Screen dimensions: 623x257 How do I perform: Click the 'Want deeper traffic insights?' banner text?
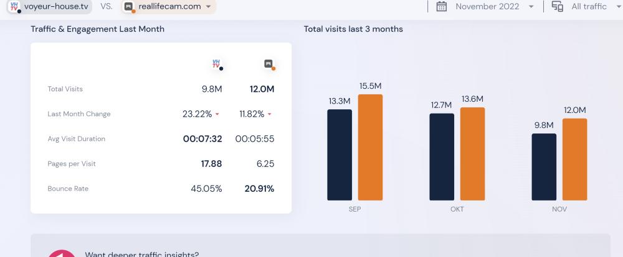[141, 253]
